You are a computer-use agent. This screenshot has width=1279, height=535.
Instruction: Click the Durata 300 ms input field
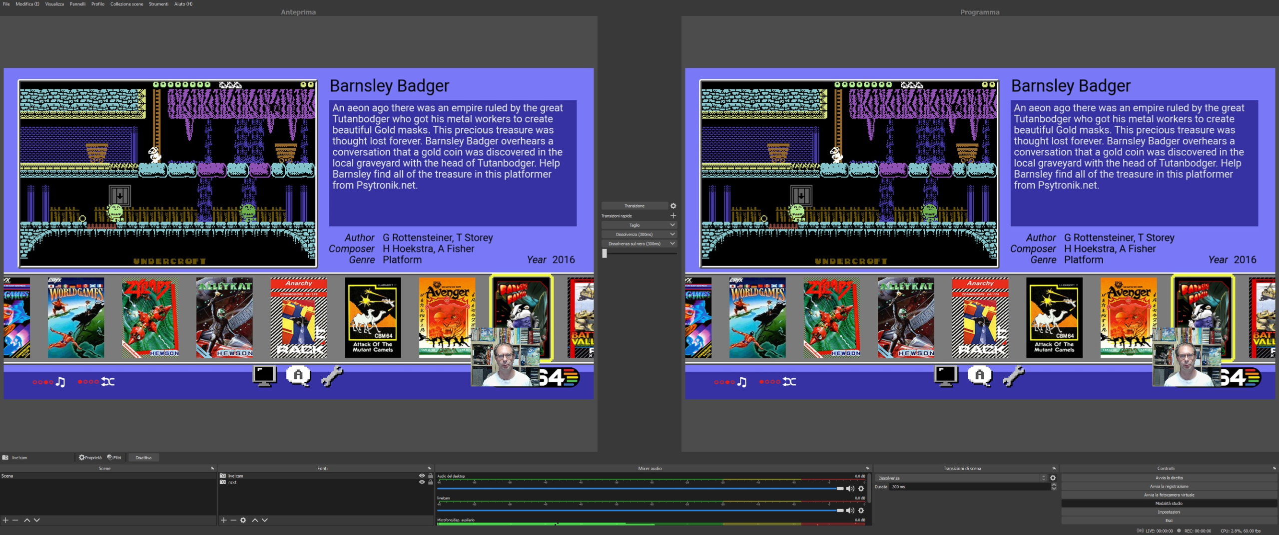tap(969, 487)
